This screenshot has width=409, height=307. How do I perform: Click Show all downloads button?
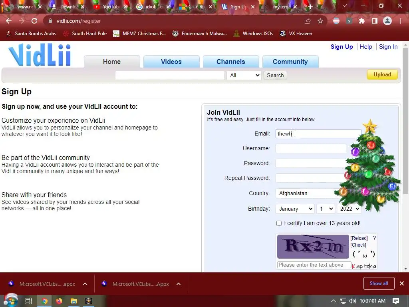[379, 283]
